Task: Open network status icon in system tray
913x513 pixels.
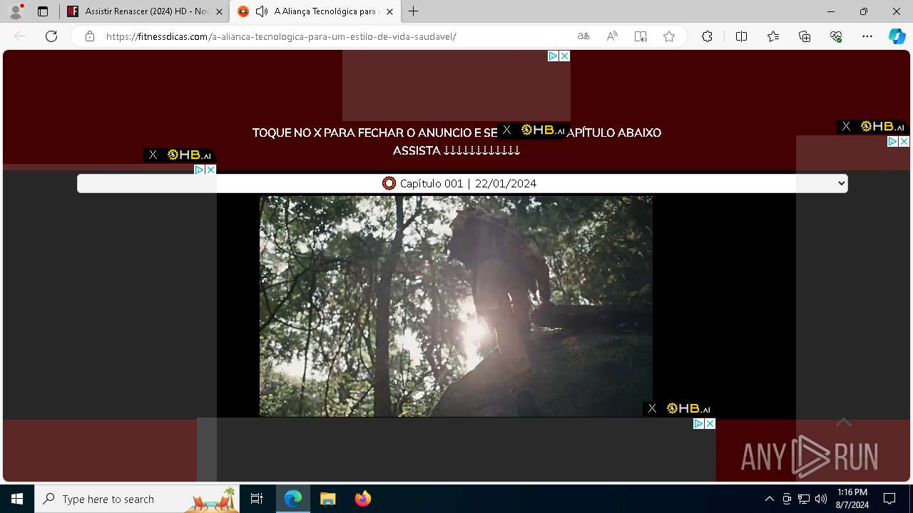Action: (x=804, y=499)
